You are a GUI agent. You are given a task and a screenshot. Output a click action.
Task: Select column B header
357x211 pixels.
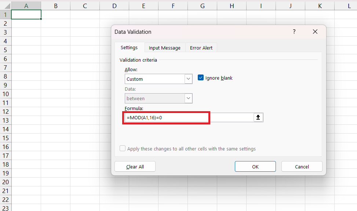55,6
